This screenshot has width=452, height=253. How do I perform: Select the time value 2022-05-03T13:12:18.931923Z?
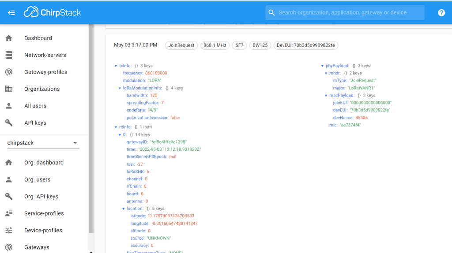click(170, 149)
